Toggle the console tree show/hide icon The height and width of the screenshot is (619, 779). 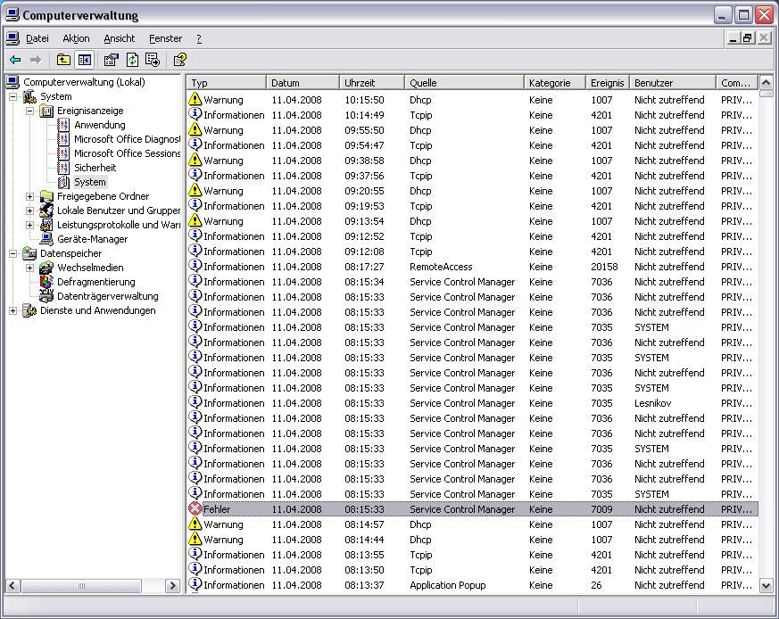[85, 60]
